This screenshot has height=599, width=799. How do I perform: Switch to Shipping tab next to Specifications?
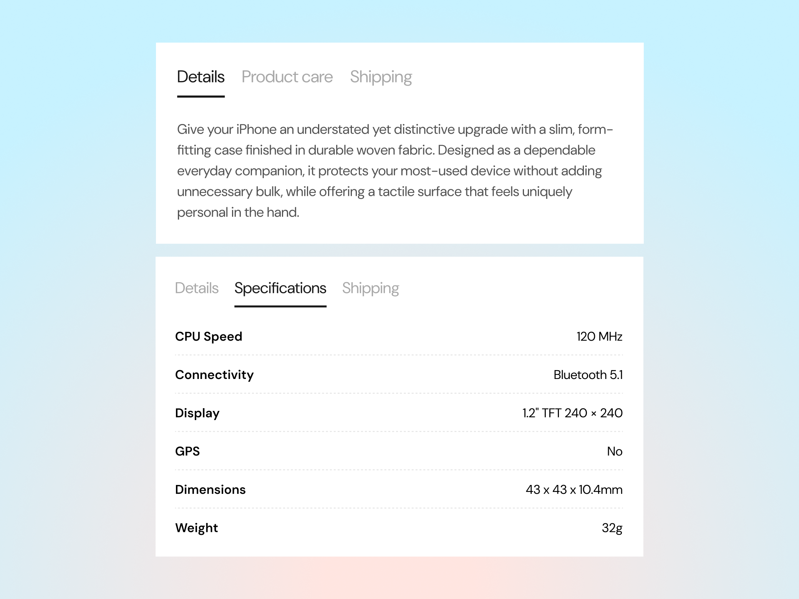[x=370, y=288]
